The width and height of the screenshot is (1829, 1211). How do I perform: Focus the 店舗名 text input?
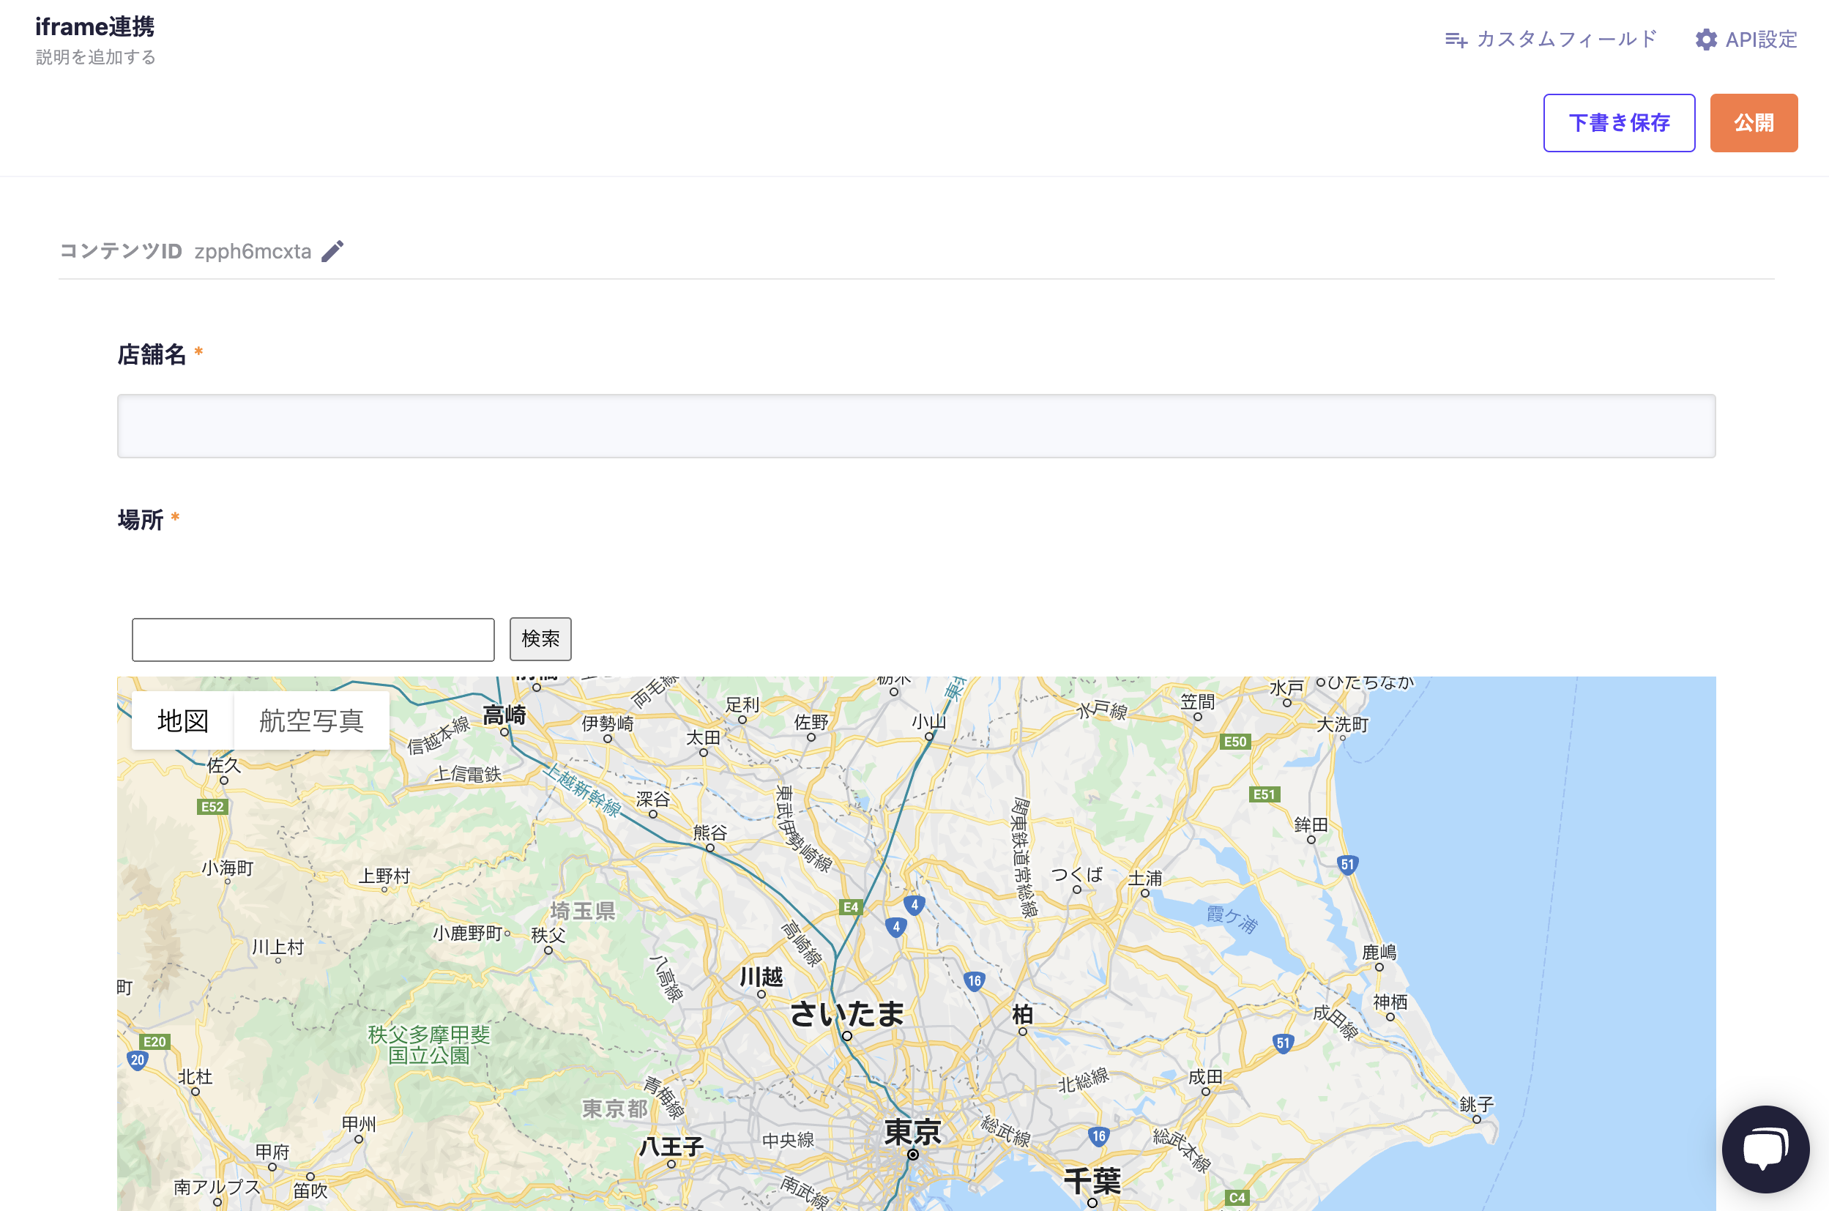[915, 425]
